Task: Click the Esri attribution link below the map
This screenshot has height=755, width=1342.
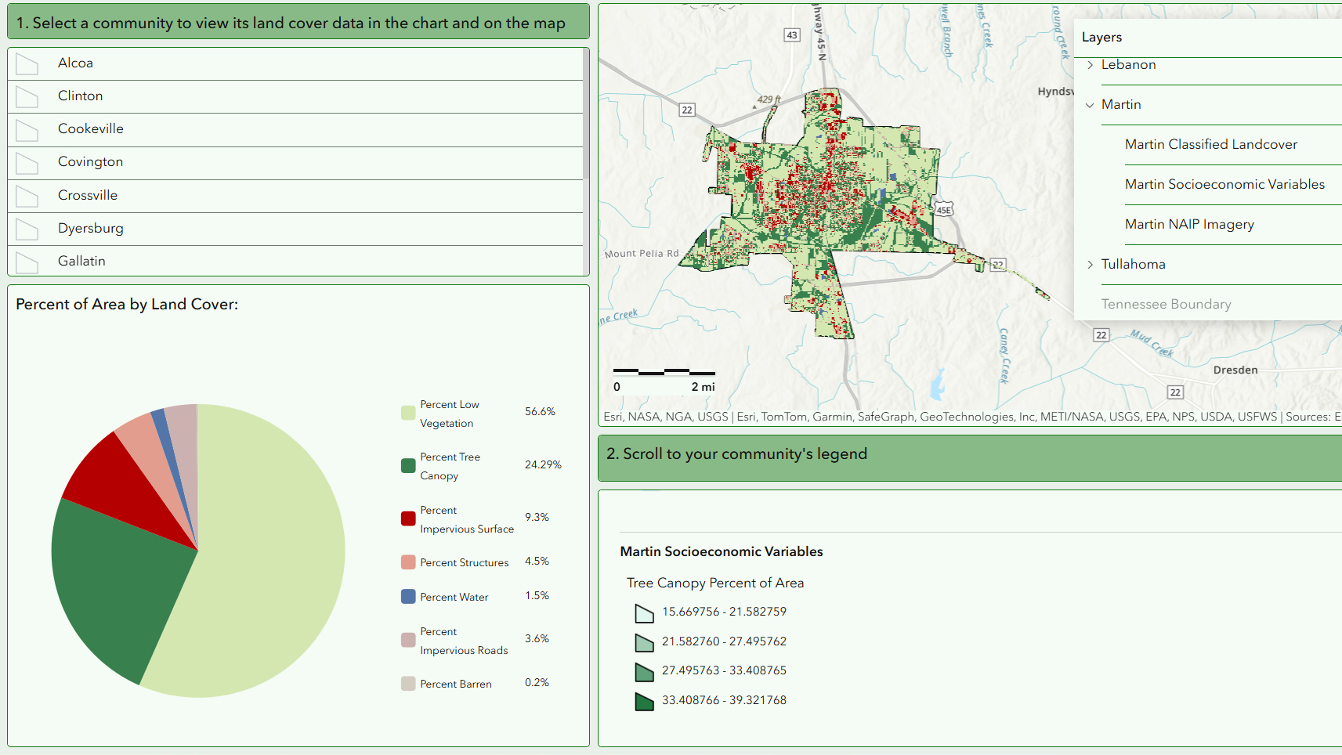Action: tap(616, 417)
